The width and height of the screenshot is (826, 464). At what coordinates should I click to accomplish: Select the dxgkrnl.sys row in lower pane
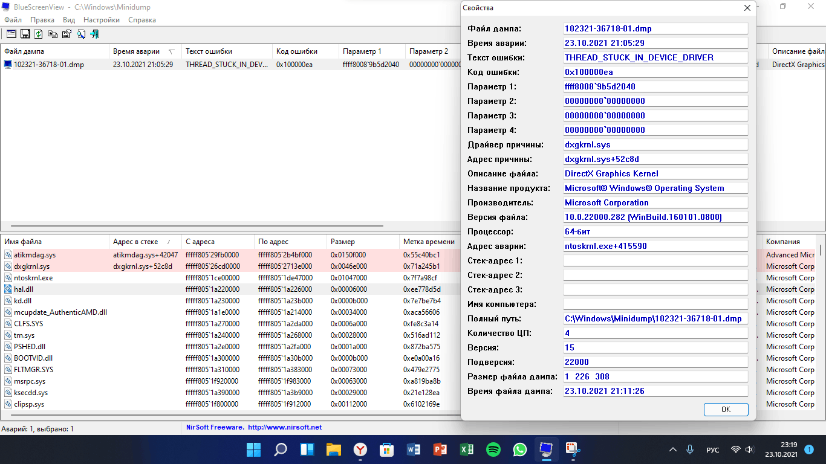tap(230, 266)
